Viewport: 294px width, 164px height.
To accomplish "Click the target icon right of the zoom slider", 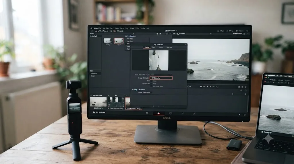I will [245, 94].
